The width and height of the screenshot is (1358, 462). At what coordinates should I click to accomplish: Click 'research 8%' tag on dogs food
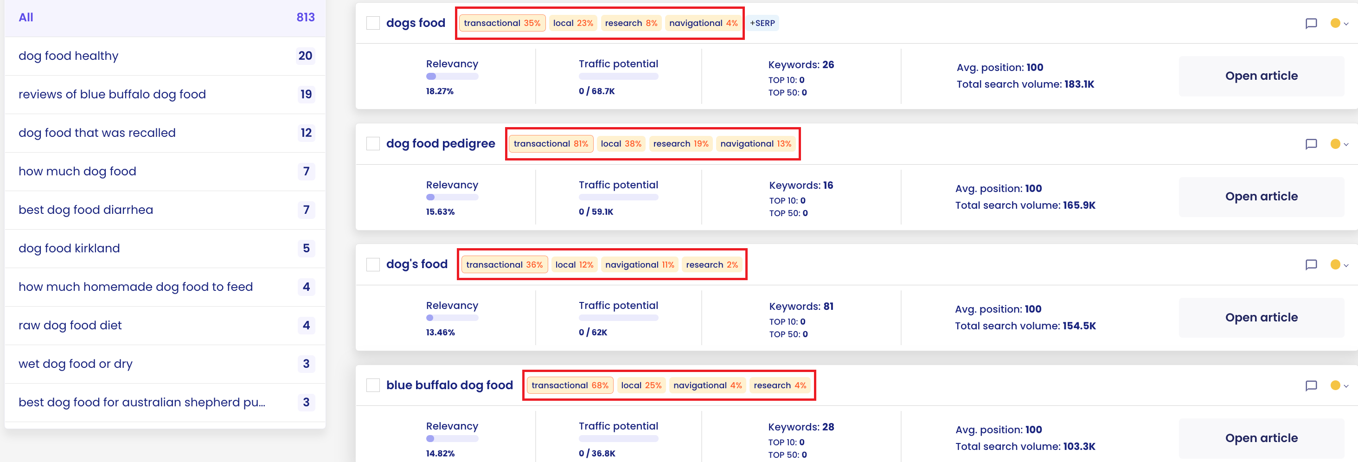(631, 23)
